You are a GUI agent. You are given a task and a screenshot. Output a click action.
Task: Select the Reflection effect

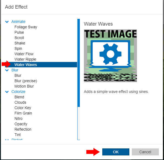(23, 129)
